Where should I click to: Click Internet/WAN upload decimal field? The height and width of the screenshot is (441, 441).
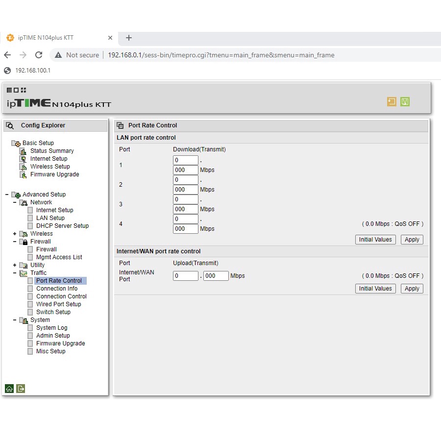point(216,276)
